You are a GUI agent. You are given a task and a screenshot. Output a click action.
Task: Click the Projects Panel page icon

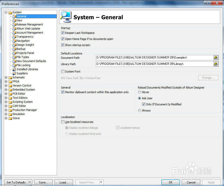[14, 53]
